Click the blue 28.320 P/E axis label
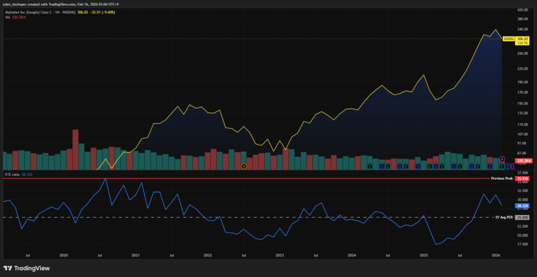This screenshot has height=277, width=537. click(x=523, y=206)
